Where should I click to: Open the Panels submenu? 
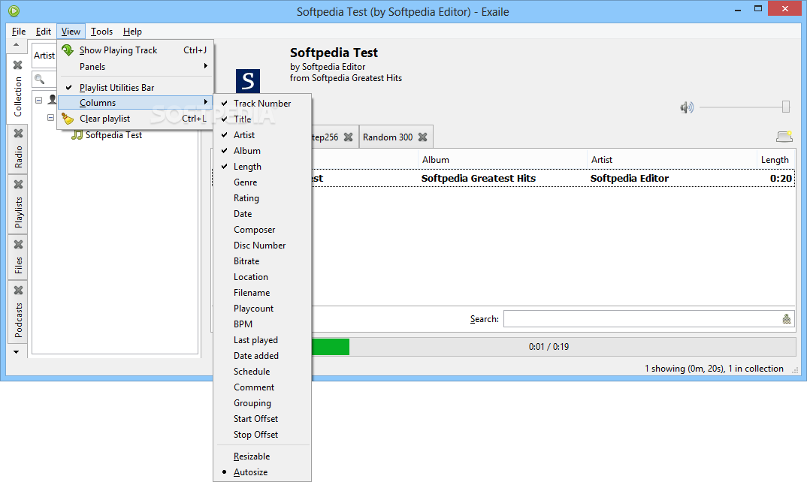[x=135, y=66]
